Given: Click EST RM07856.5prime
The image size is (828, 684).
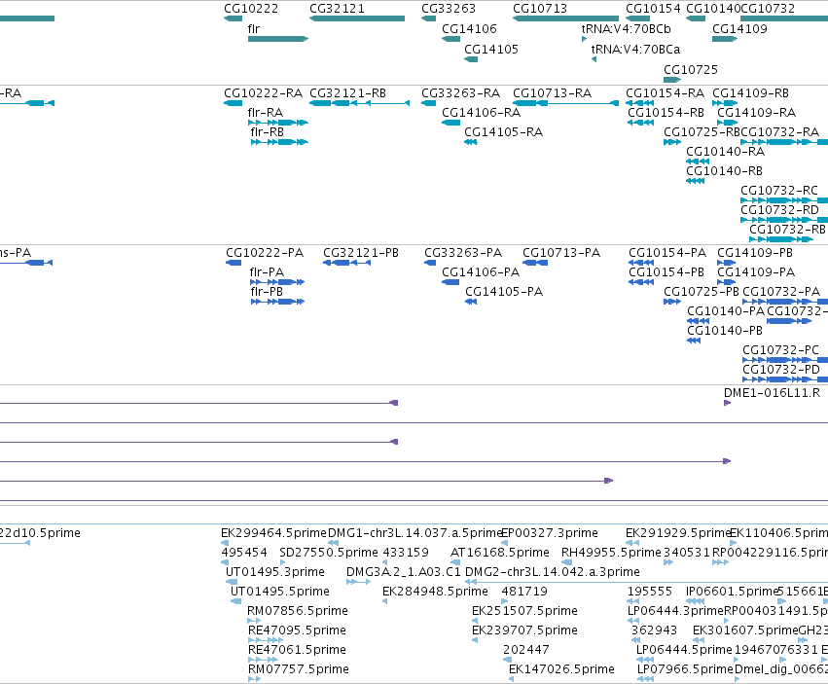Looking at the screenshot, I should [254, 621].
